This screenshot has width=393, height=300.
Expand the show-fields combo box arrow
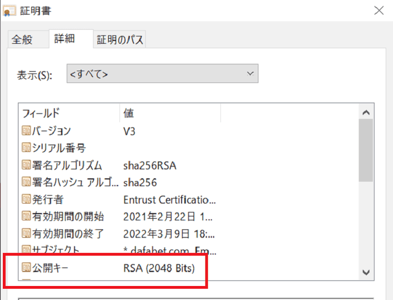pos(250,74)
